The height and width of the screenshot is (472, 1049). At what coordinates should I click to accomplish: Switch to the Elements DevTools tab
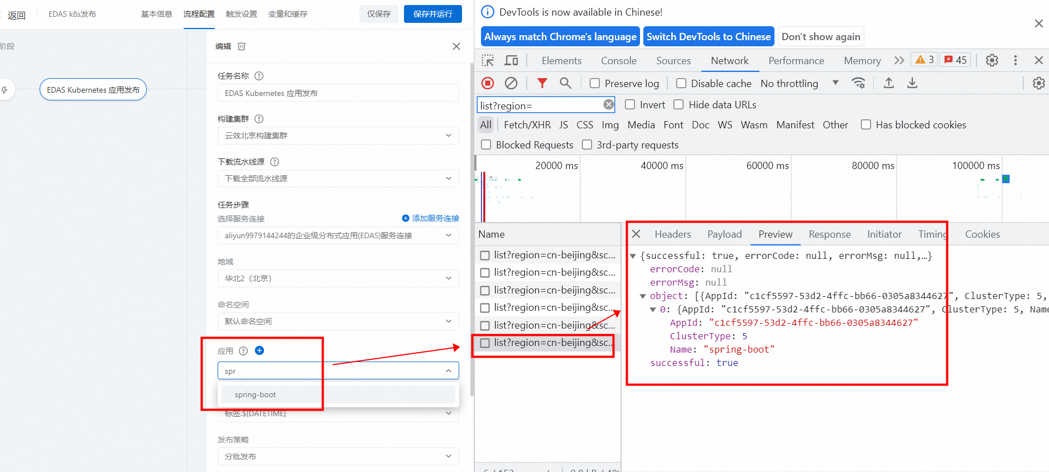561,60
